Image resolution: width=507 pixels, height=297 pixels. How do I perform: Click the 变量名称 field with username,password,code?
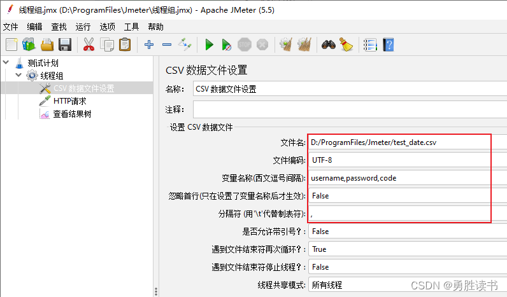(x=408, y=178)
